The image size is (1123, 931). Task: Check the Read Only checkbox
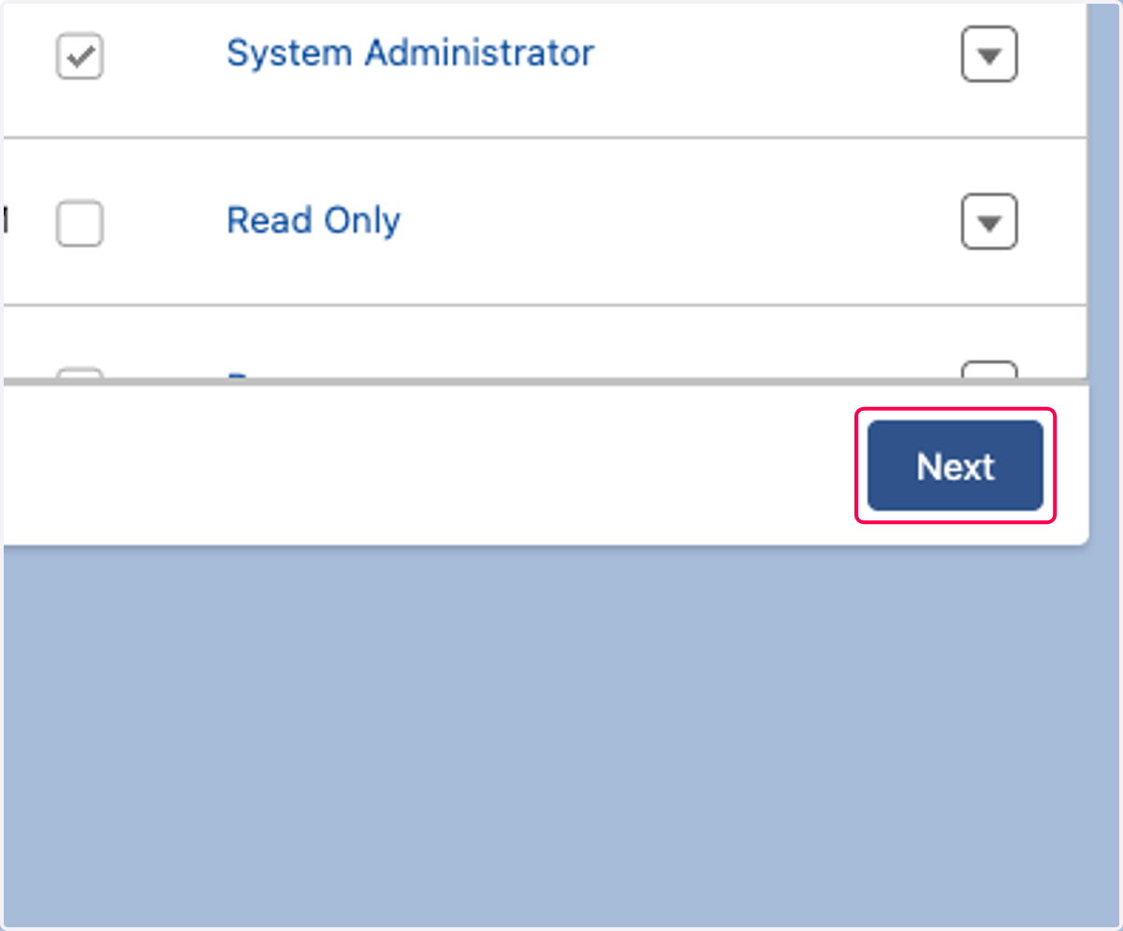click(80, 224)
